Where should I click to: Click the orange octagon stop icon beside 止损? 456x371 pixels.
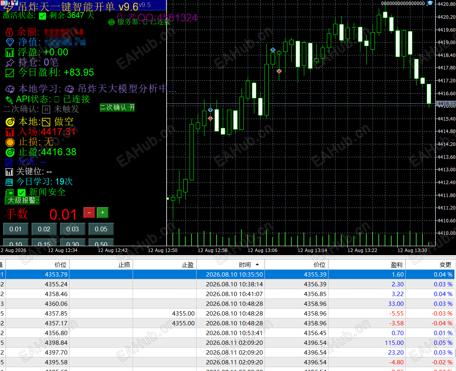10,142
